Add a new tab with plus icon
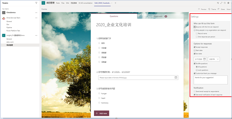Screen dimensions: 232x119 115,3
